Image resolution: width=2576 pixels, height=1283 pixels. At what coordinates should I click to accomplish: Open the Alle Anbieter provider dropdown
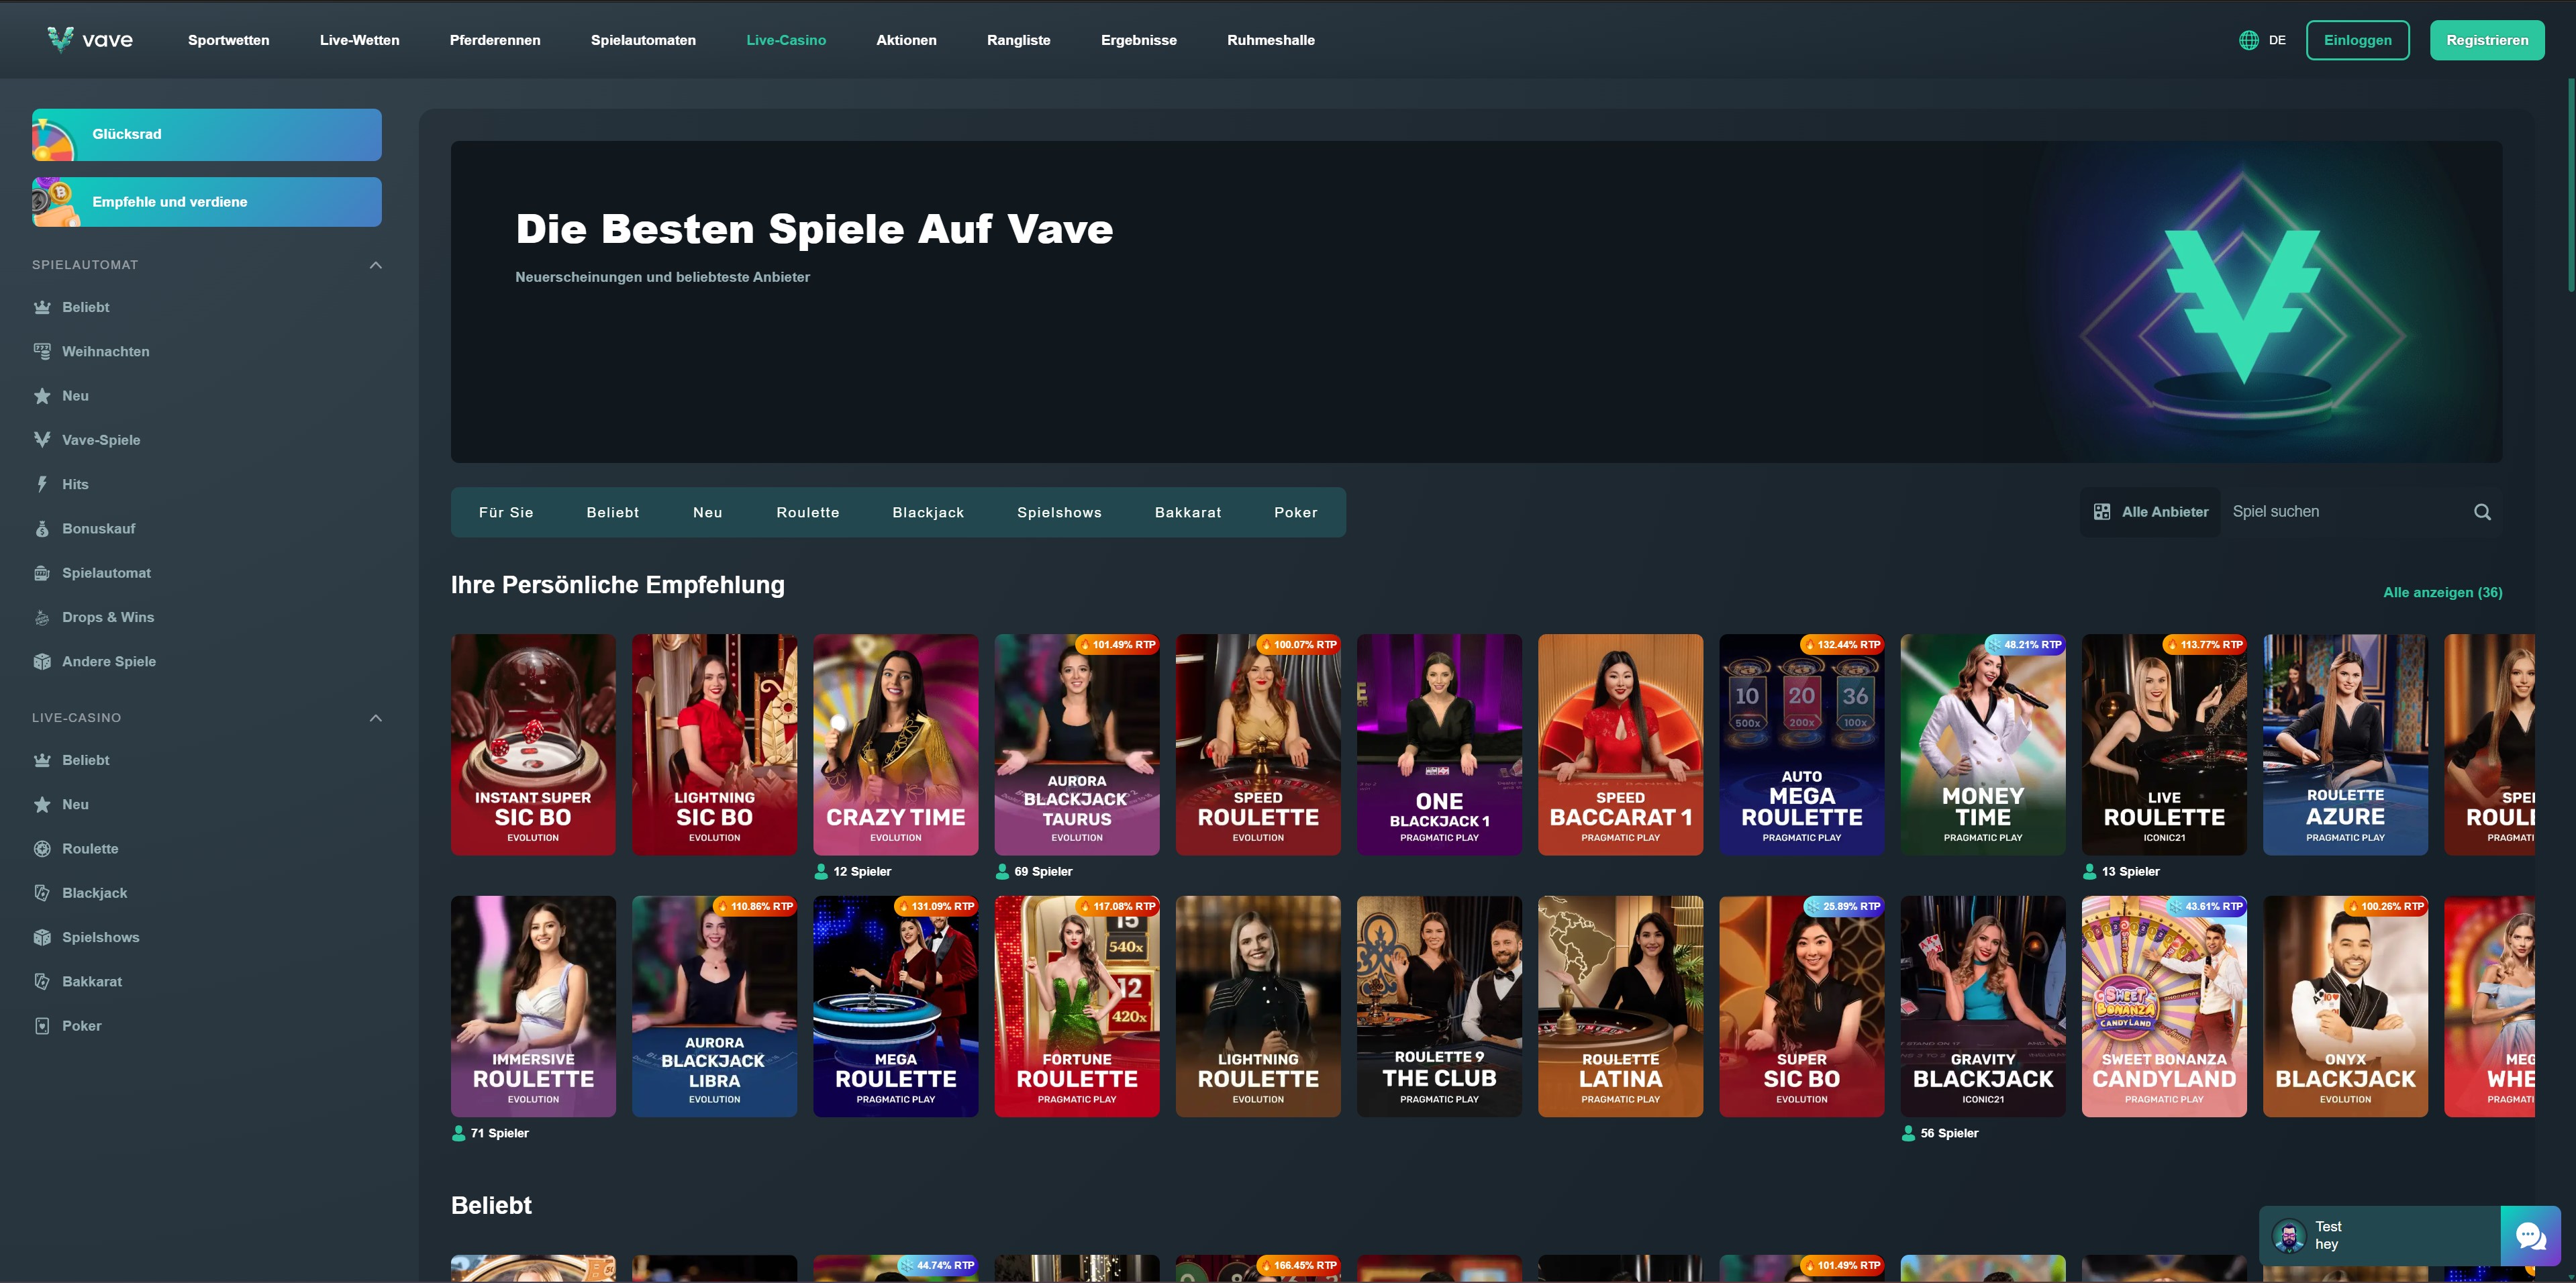point(2150,511)
